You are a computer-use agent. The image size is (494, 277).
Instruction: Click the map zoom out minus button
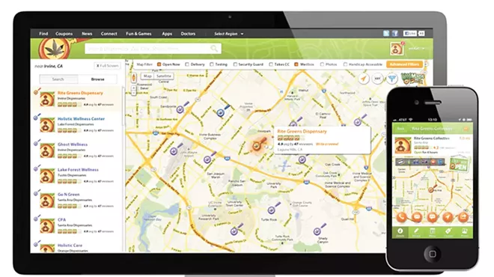133,94
